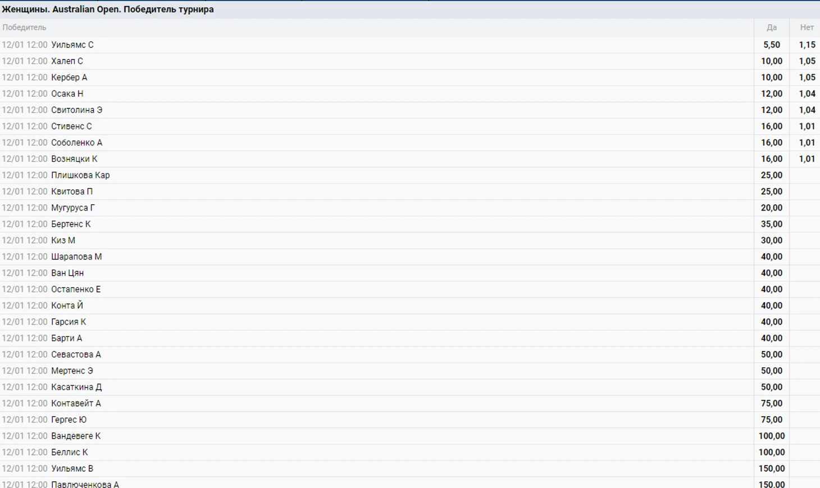The height and width of the screenshot is (488, 820).
Task: Select the name Осака Н
Action: click(x=67, y=94)
